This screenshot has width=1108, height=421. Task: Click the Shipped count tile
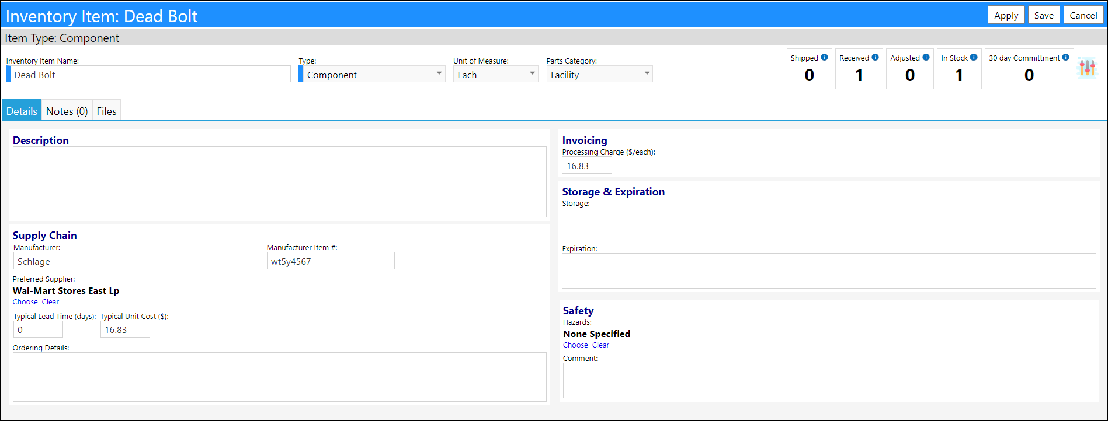810,69
